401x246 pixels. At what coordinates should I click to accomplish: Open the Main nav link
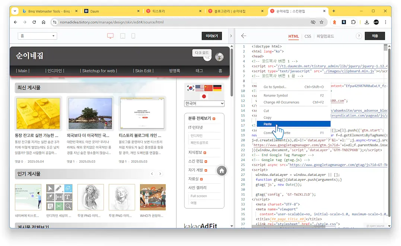(x=22, y=71)
